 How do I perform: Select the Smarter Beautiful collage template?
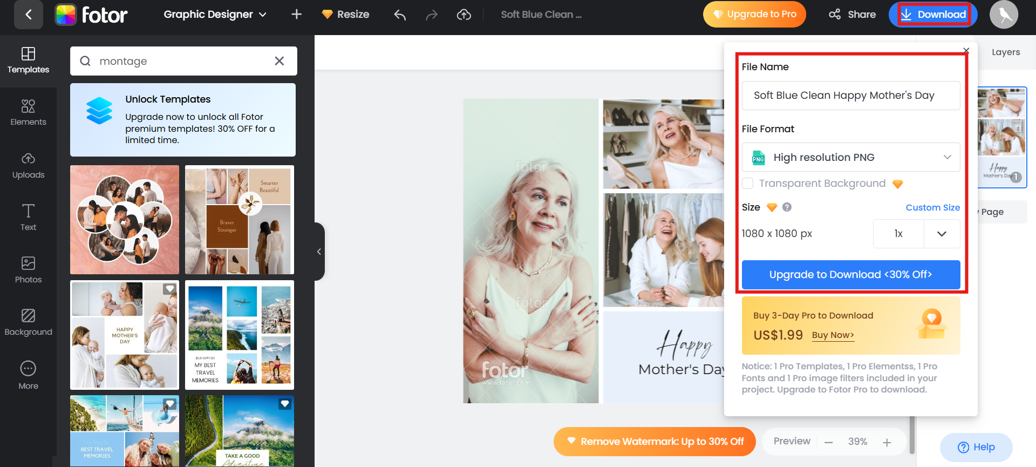[240, 220]
